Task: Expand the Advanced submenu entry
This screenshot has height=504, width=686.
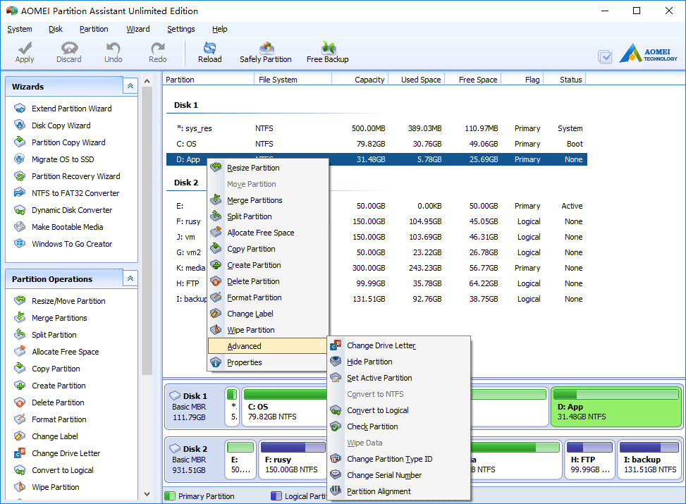Action: (268, 345)
